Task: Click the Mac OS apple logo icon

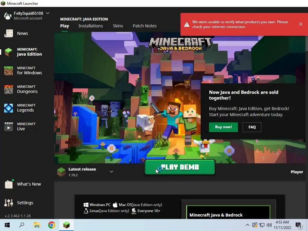Action: click(115, 205)
